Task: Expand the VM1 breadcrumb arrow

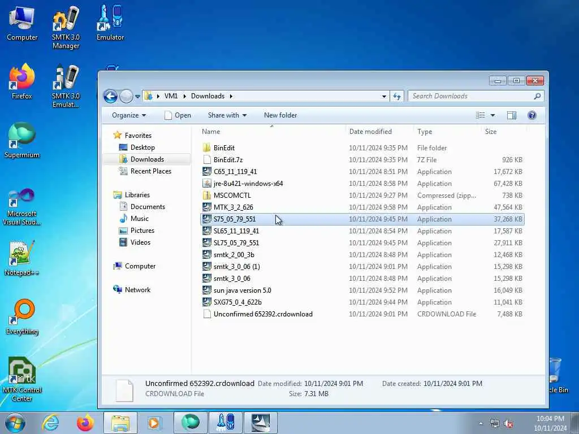Action: pos(185,96)
